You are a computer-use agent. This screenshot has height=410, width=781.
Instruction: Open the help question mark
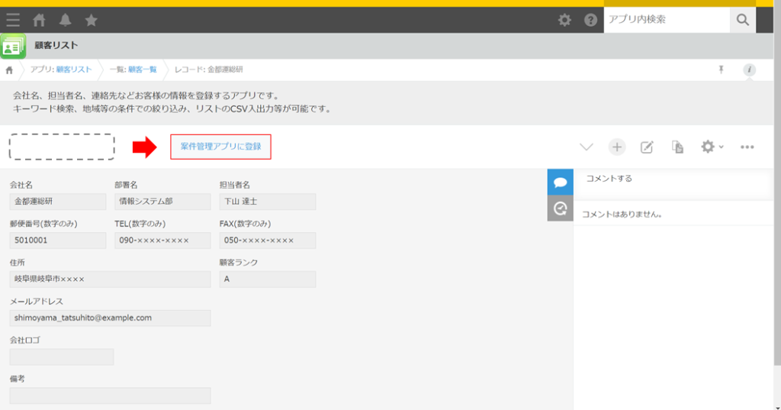click(x=591, y=20)
